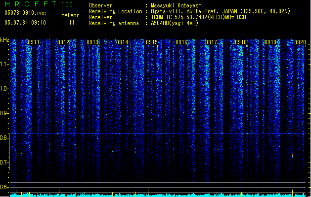
Task: Click the ICOM IC-575 receiver value
Action: click(198, 17)
